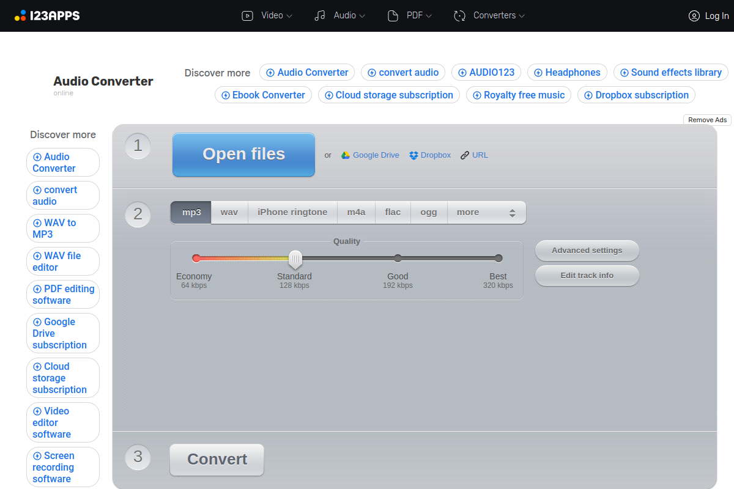Screen dimensions: 734x489
Task: Open the Sound effects library badge
Action: click(670, 72)
